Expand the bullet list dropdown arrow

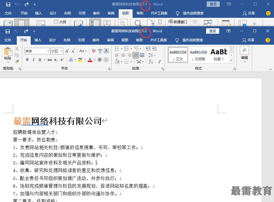(122, 49)
